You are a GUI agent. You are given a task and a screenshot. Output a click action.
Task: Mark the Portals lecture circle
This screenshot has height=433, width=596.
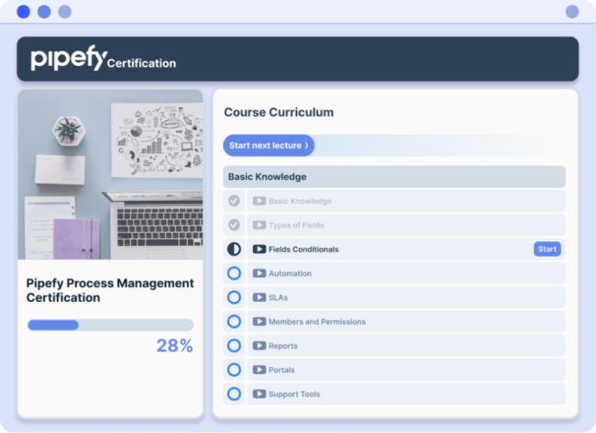tap(234, 370)
